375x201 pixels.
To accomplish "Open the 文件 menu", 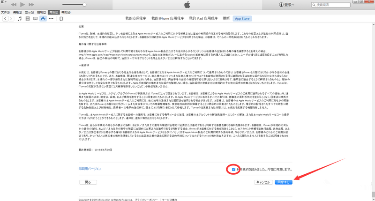I will [x=5, y=13].
